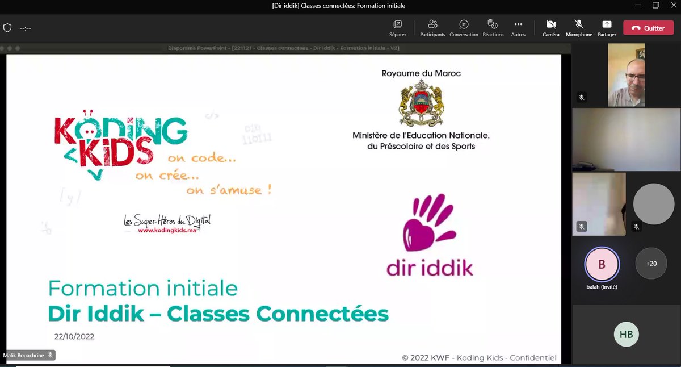The height and width of the screenshot is (367, 681).
Task: Open the Séparer pop-out option
Action: (x=397, y=28)
